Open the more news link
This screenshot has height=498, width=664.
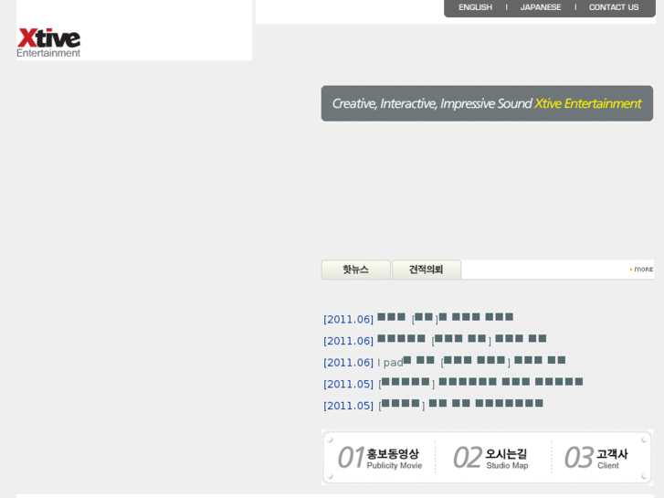coord(641,270)
